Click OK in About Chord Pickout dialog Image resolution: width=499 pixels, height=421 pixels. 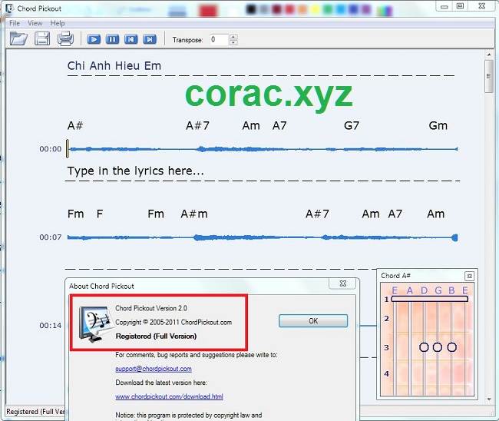click(313, 321)
